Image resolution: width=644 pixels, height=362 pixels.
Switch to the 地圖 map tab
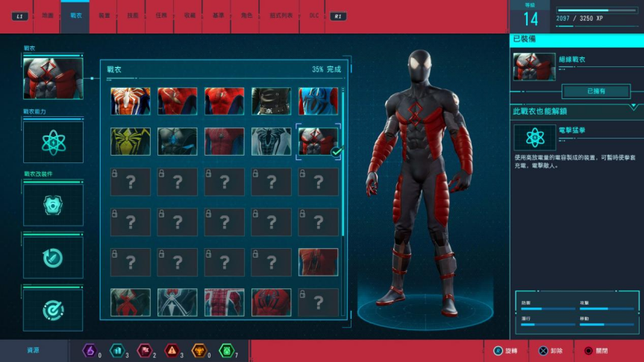point(48,16)
